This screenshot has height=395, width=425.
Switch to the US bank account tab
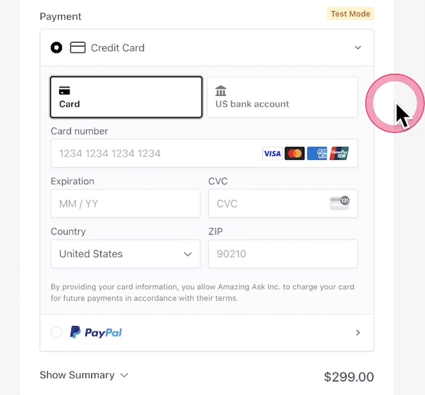pos(282,97)
